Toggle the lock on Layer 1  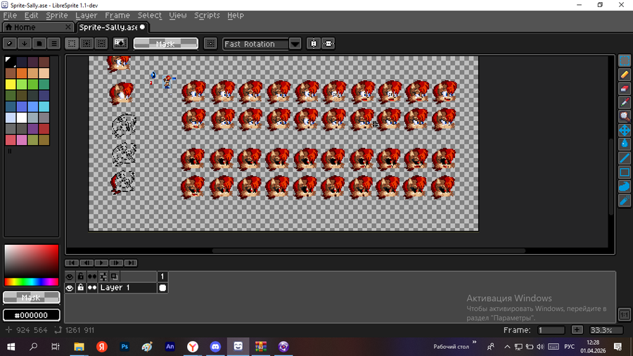click(x=80, y=288)
